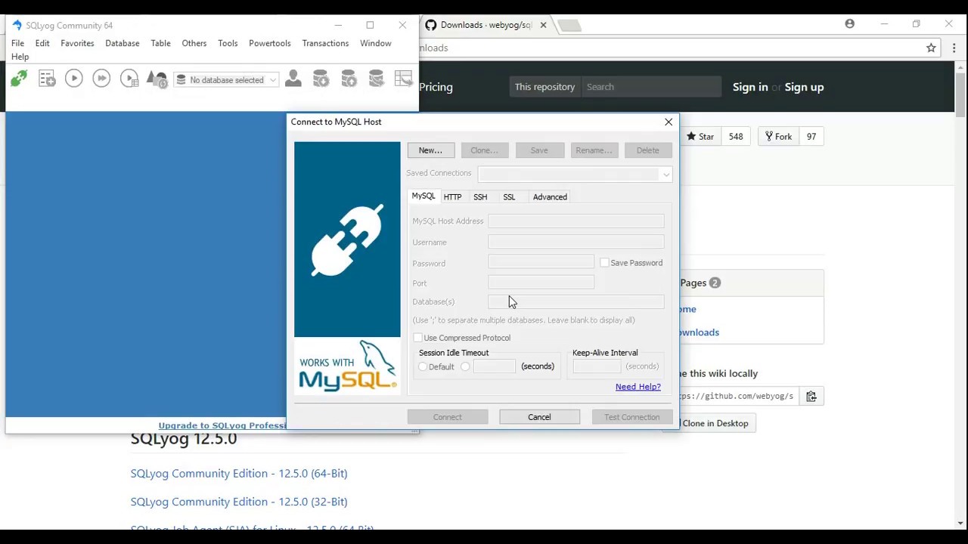Click the Execute all queries fast-forward icon

click(x=101, y=79)
